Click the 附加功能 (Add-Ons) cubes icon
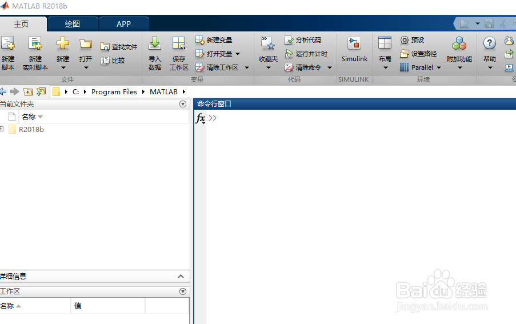 click(x=459, y=43)
